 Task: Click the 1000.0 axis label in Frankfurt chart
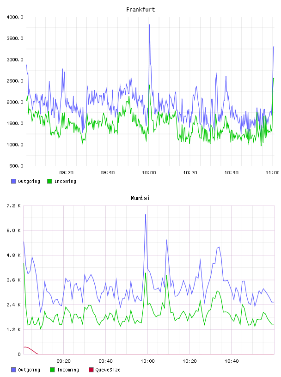click(x=15, y=145)
